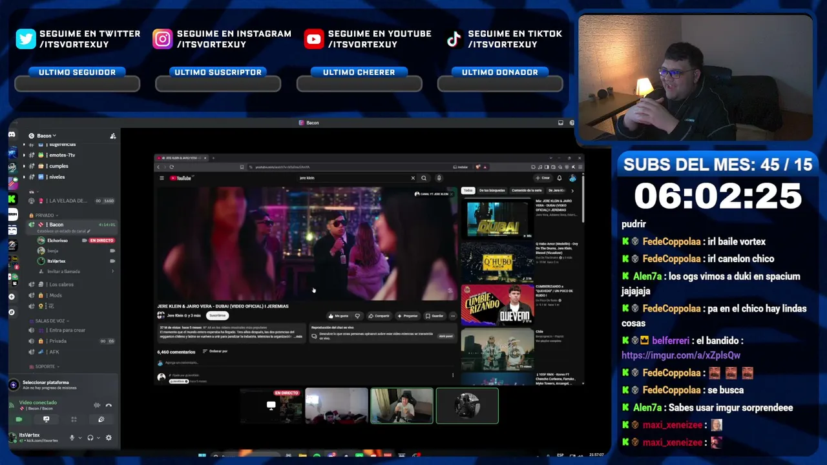Open more actions menu under the video
Screen dimensions: 827x465
click(x=452, y=316)
